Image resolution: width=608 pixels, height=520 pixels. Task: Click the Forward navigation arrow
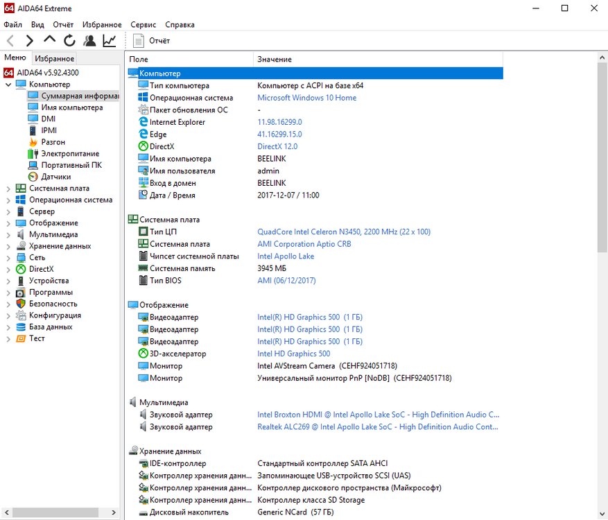30,40
